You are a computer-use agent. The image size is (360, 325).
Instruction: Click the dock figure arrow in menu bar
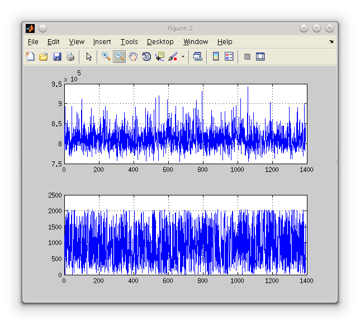(331, 42)
